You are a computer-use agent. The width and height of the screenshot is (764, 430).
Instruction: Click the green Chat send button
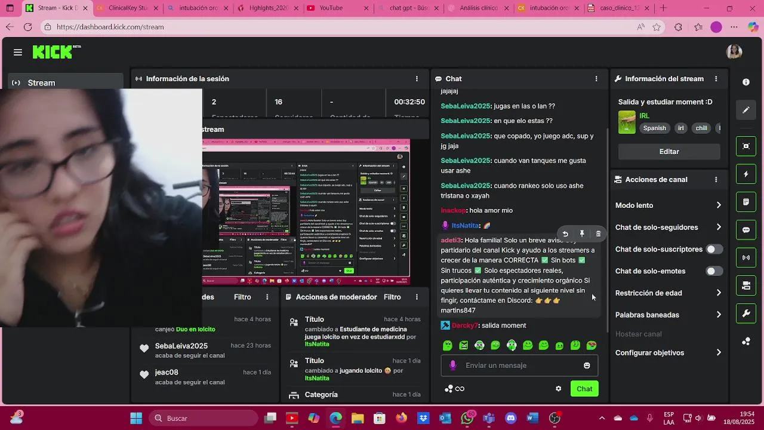pyautogui.click(x=584, y=389)
